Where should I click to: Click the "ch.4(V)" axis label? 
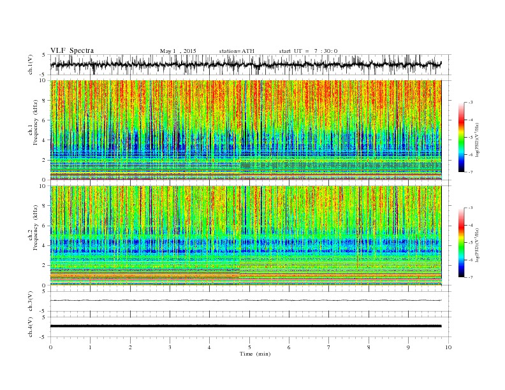pyautogui.click(x=31, y=327)
